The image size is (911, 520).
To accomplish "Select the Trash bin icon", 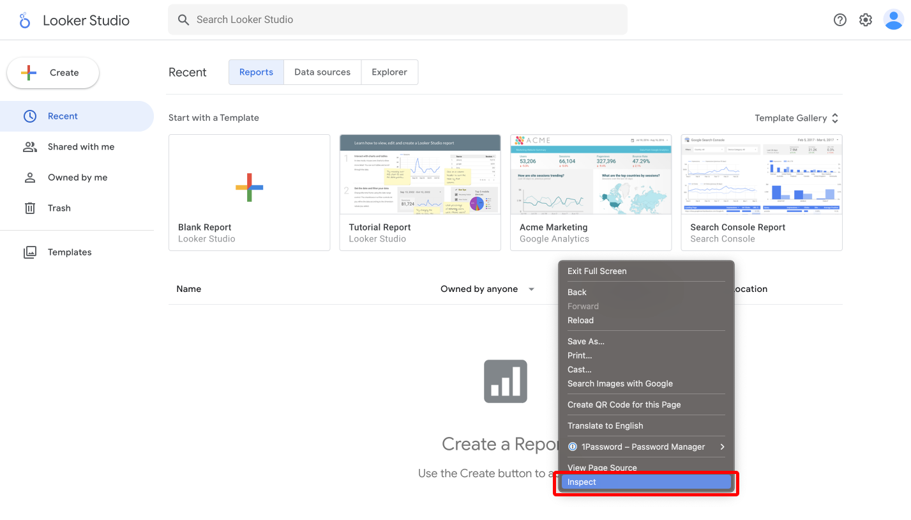I will point(30,208).
